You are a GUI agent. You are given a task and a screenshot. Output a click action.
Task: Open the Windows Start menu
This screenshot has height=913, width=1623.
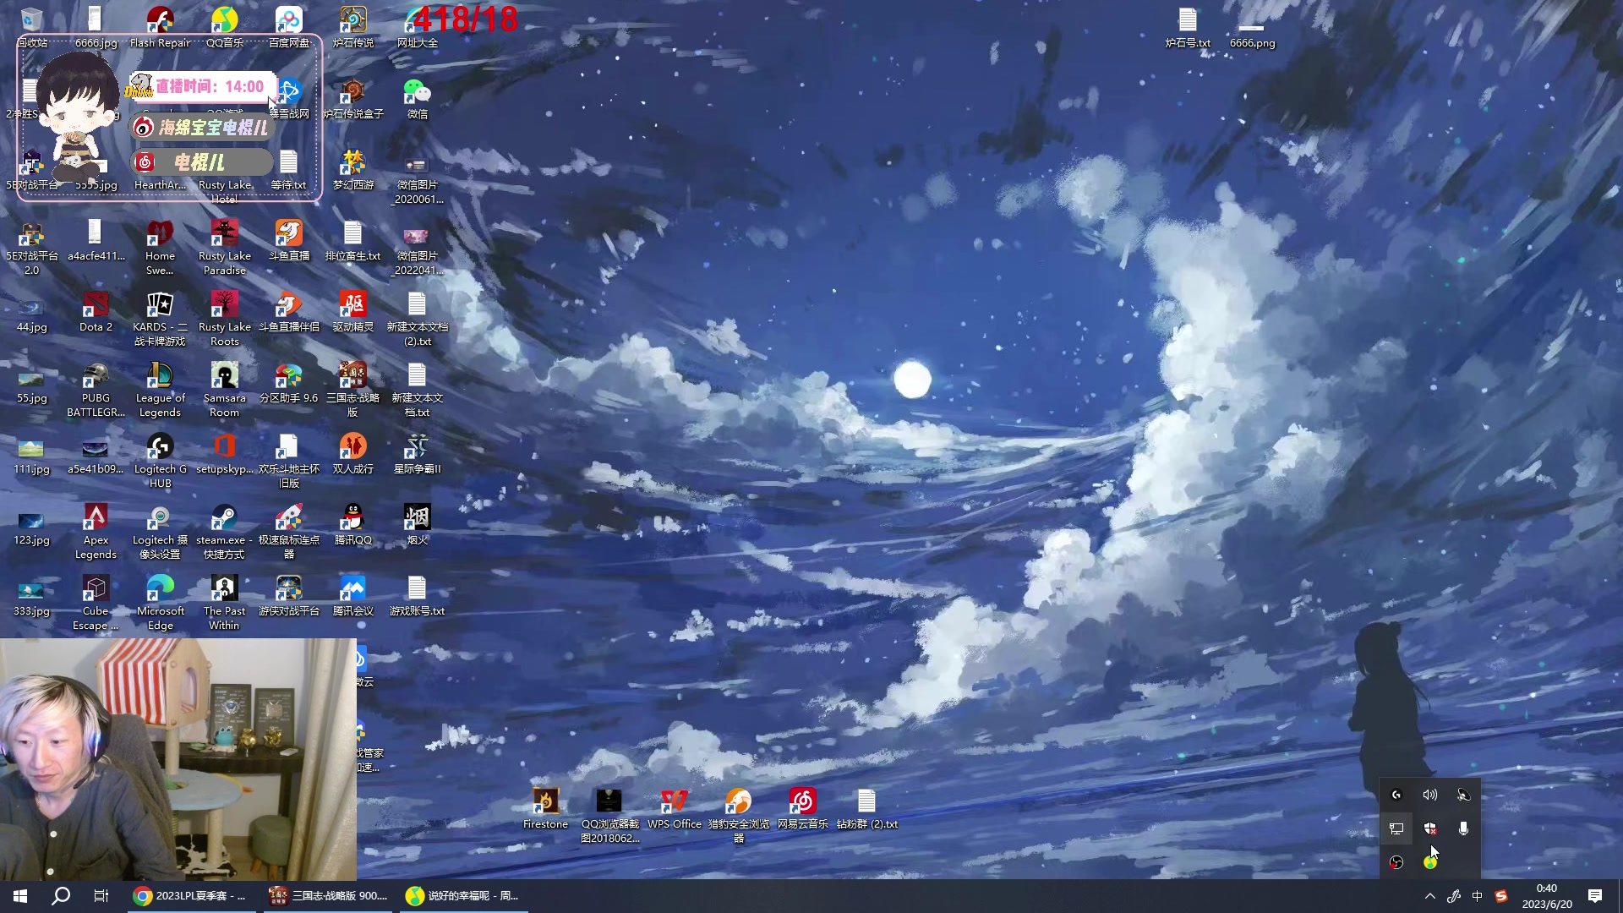tap(20, 896)
